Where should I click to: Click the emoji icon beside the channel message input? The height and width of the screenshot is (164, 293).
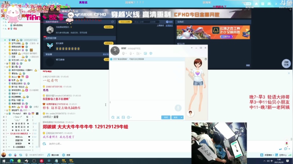[x=44, y=144]
